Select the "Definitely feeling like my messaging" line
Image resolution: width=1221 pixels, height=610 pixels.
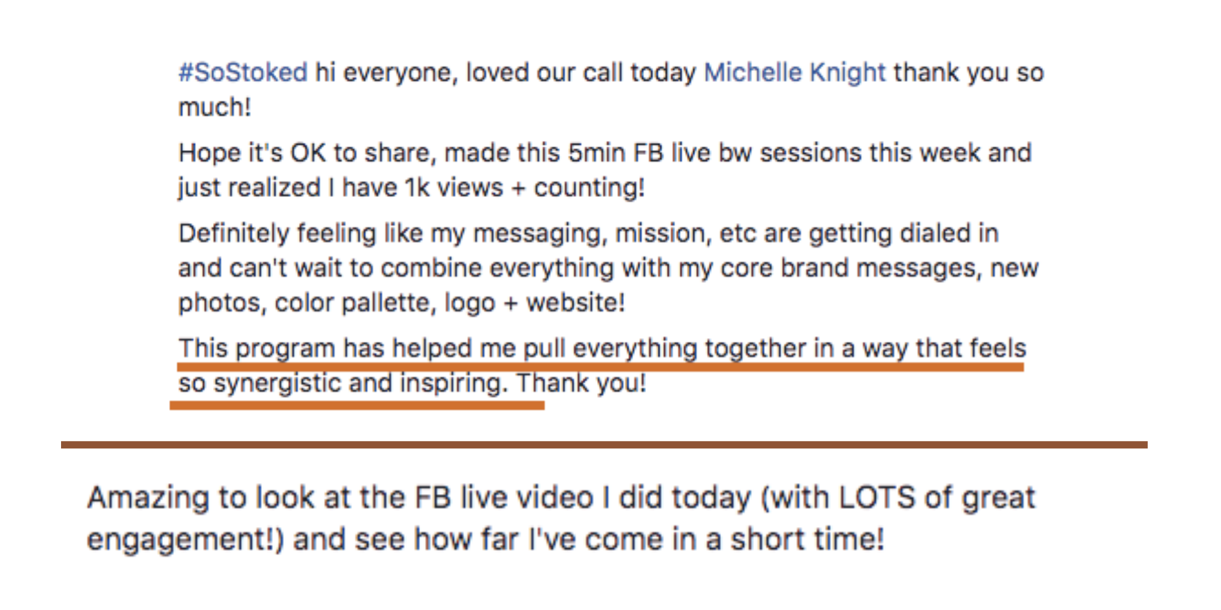[x=588, y=234]
